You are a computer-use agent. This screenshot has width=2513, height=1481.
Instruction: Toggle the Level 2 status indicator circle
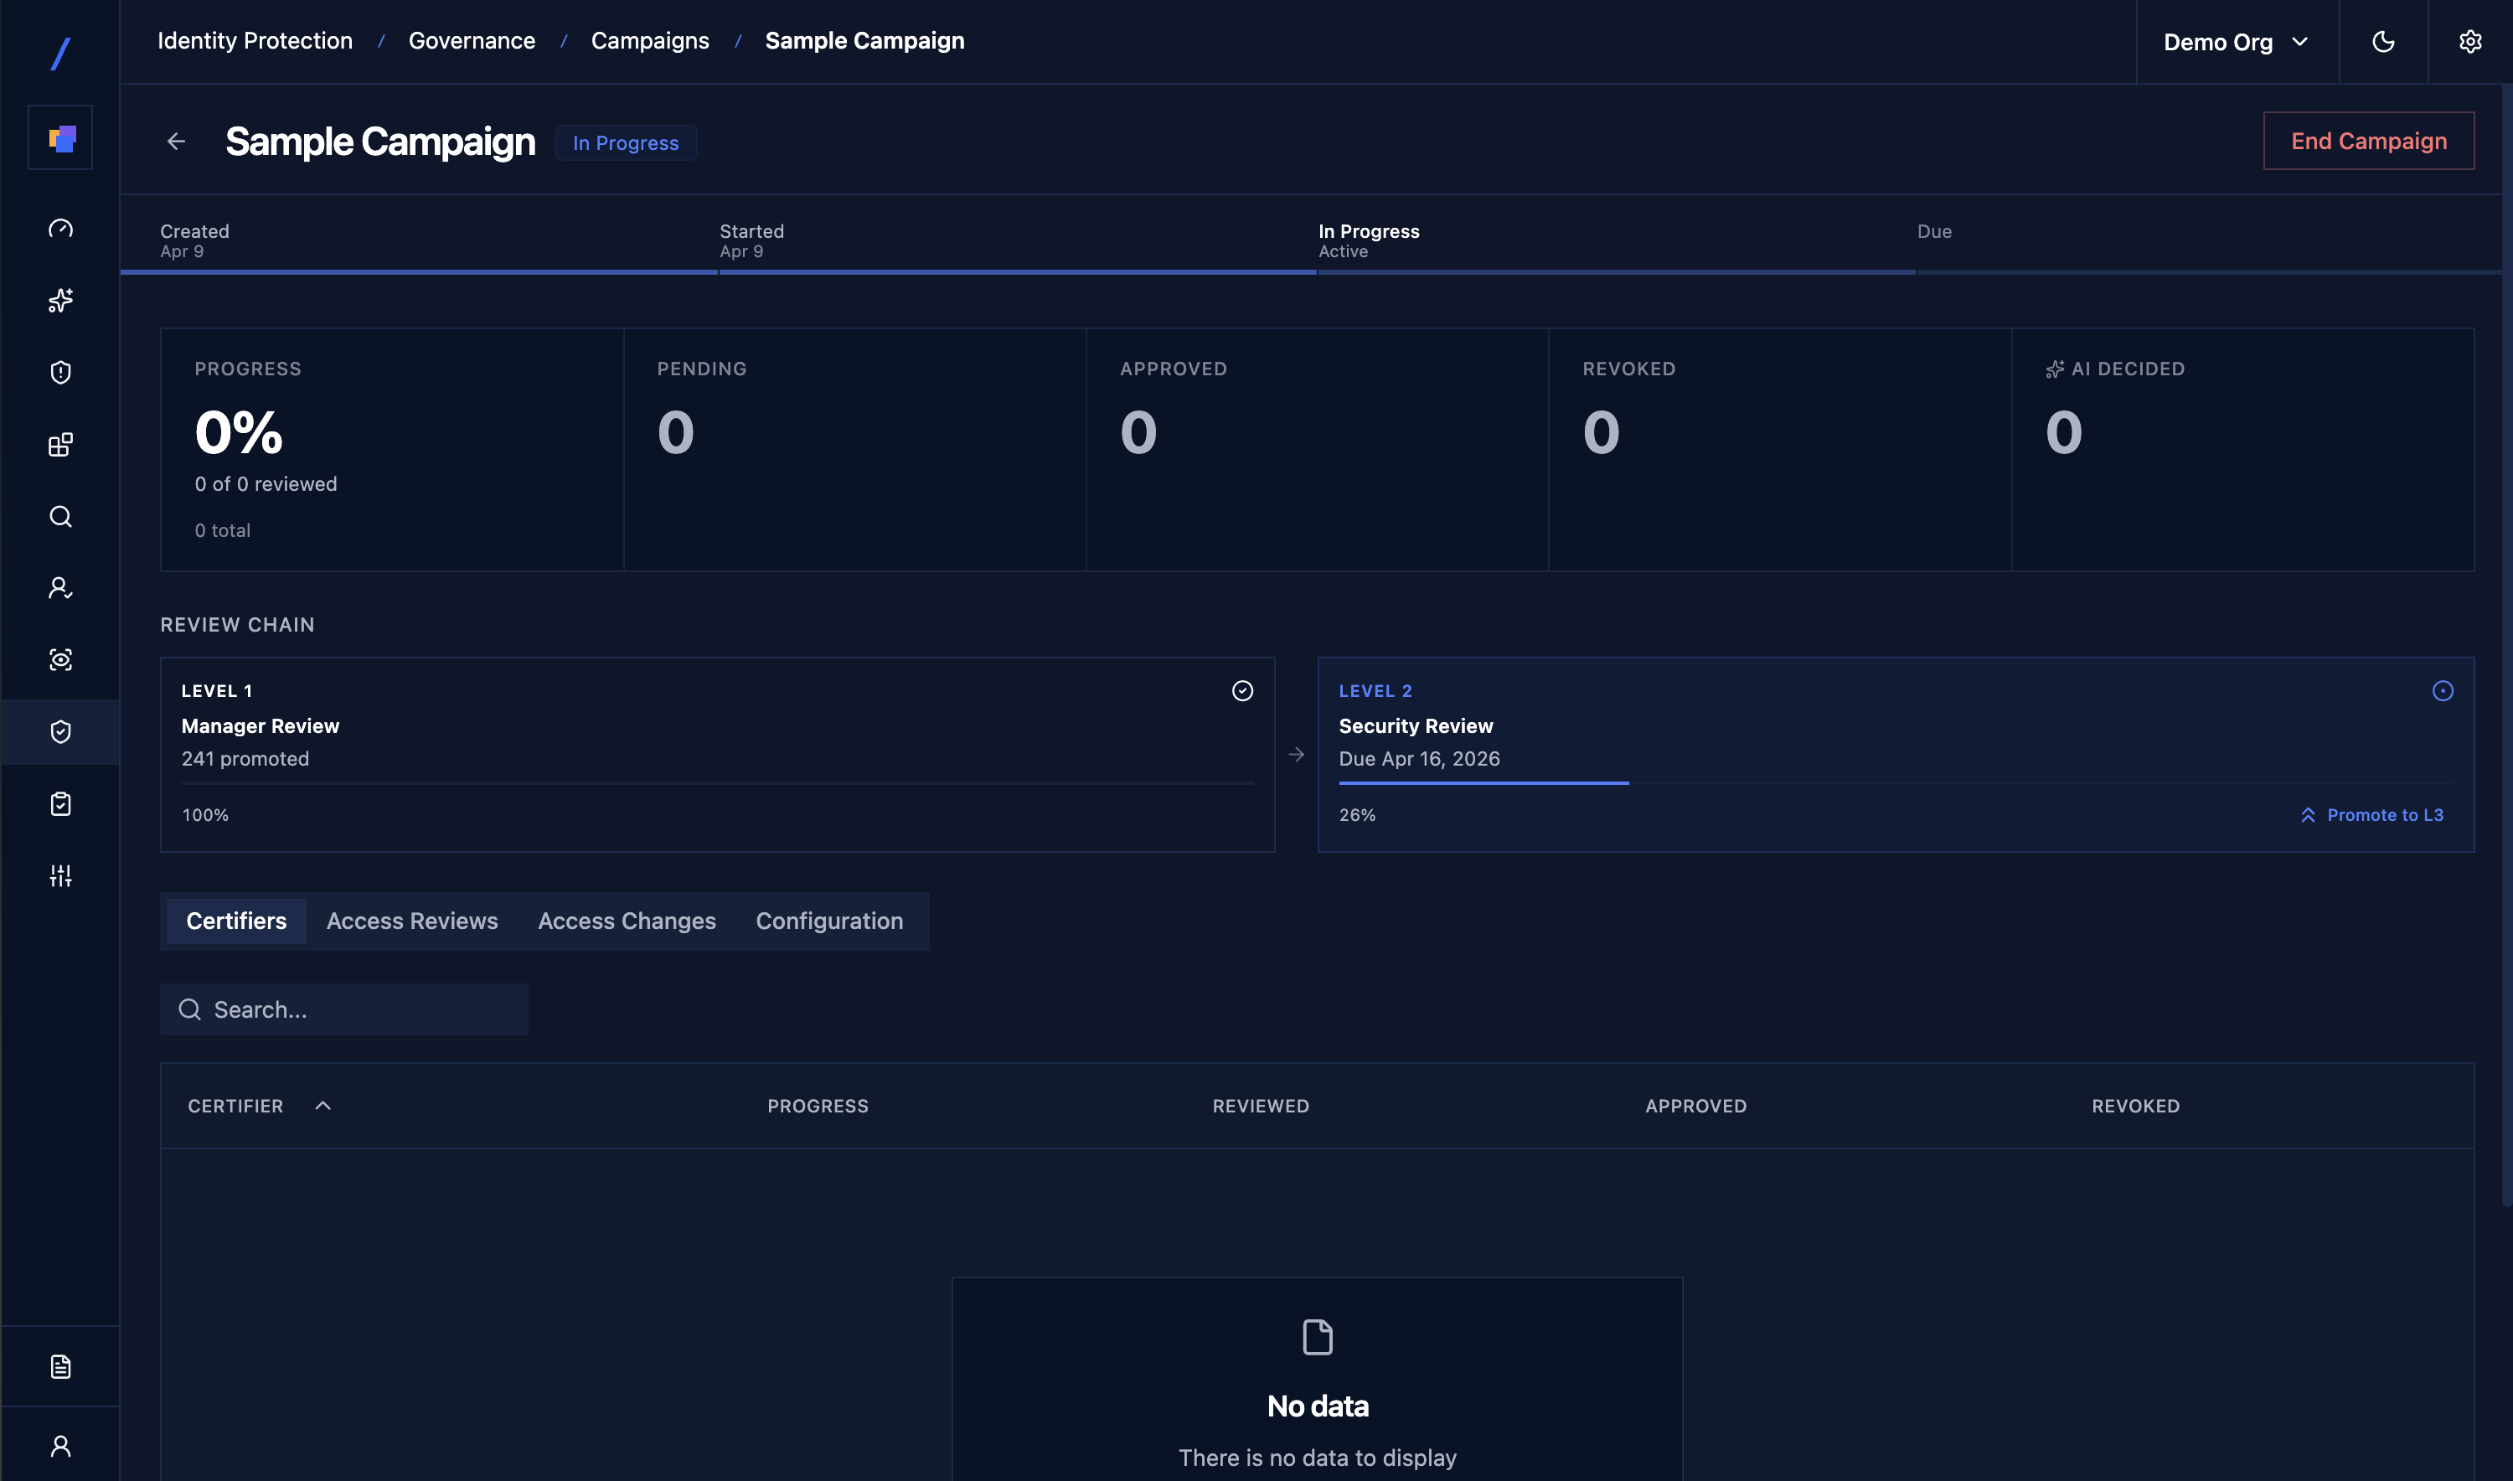click(2443, 689)
